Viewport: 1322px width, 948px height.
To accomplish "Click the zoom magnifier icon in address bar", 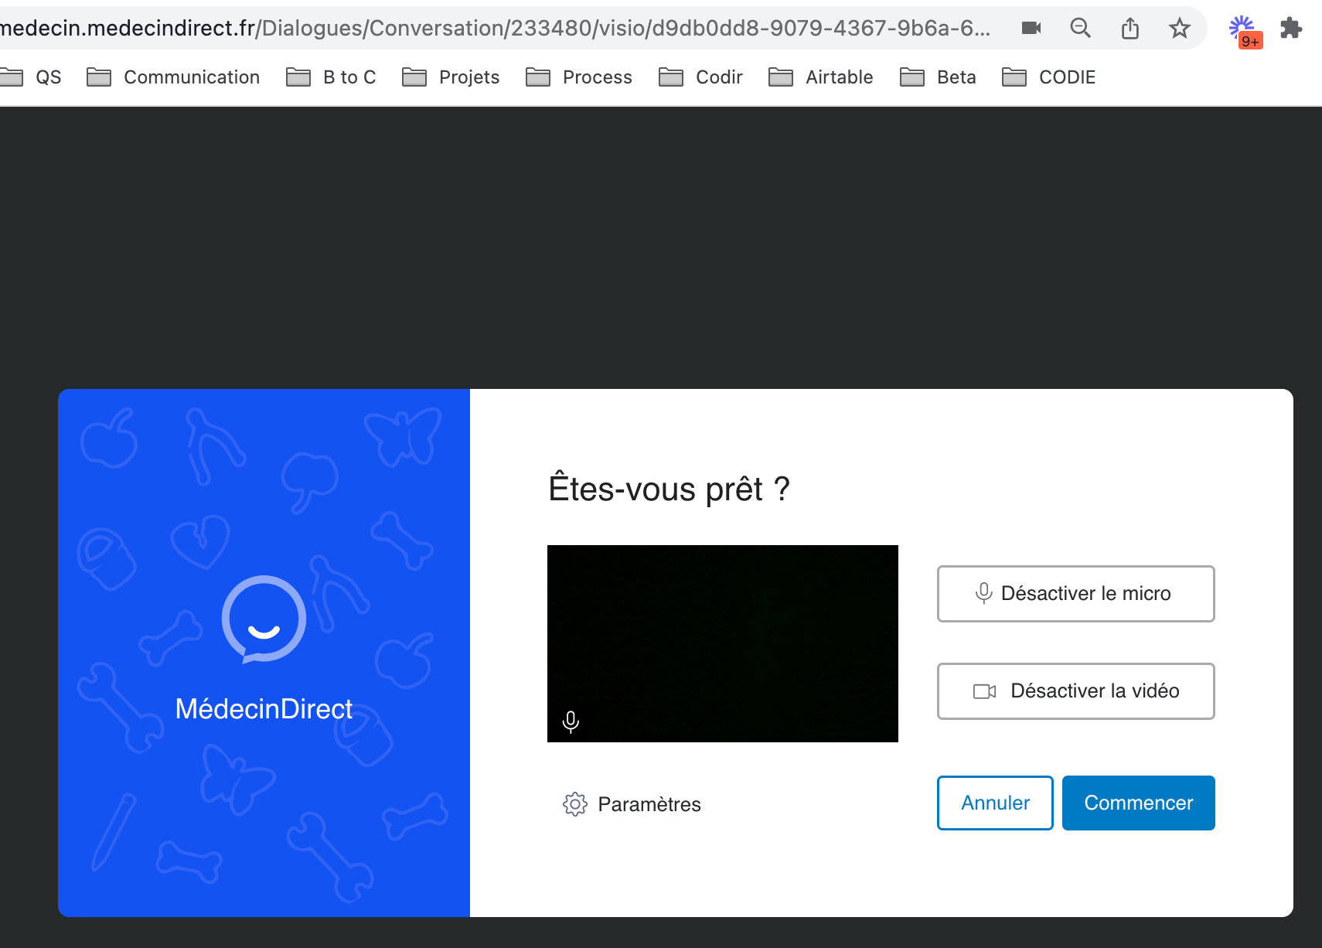I will 1080,29.
